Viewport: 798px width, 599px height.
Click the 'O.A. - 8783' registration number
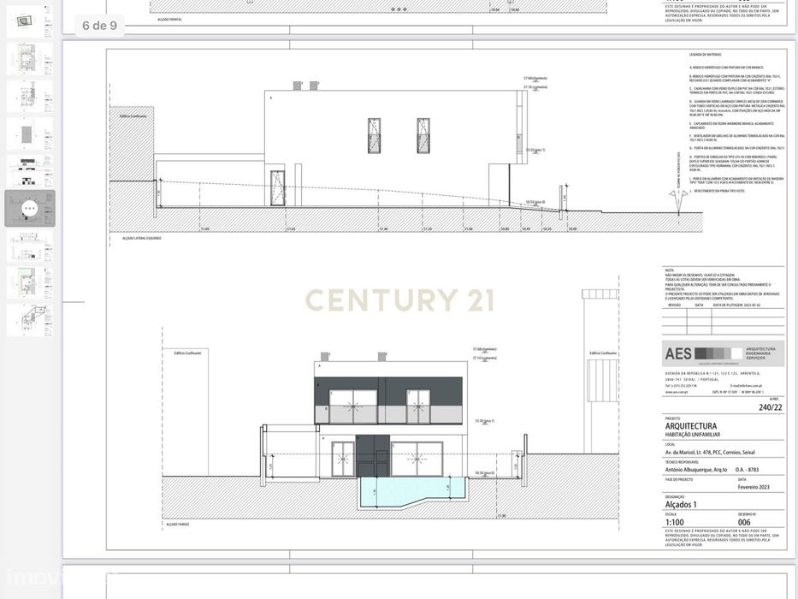pos(748,470)
